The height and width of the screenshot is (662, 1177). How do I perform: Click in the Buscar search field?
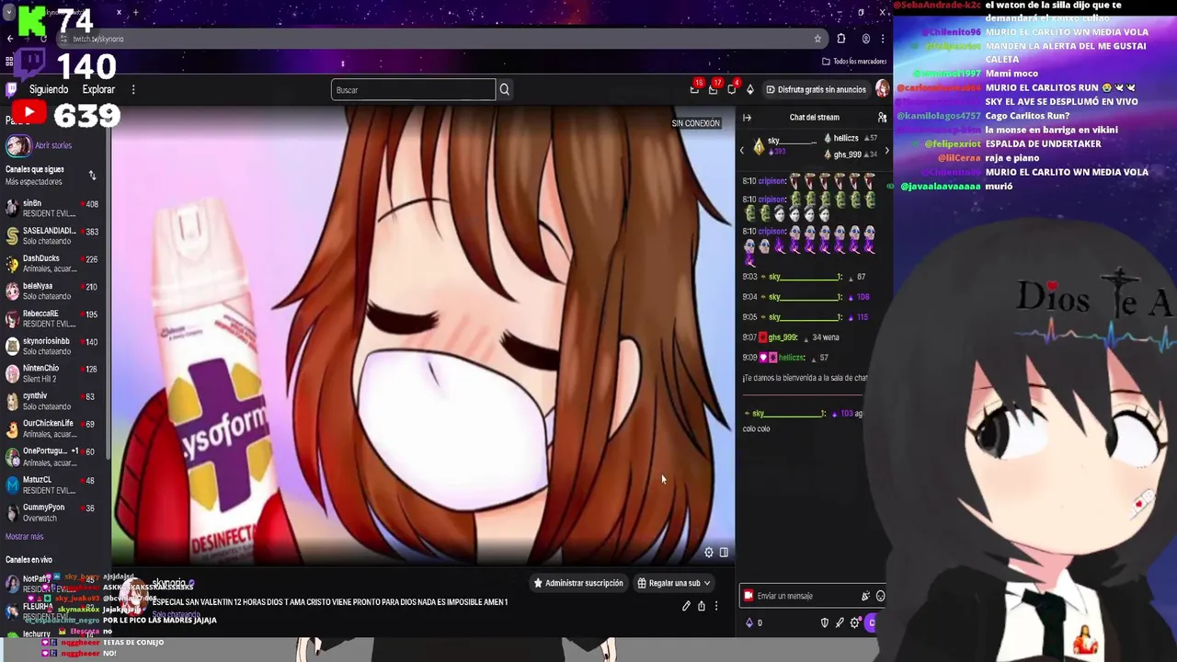pyautogui.click(x=413, y=89)
